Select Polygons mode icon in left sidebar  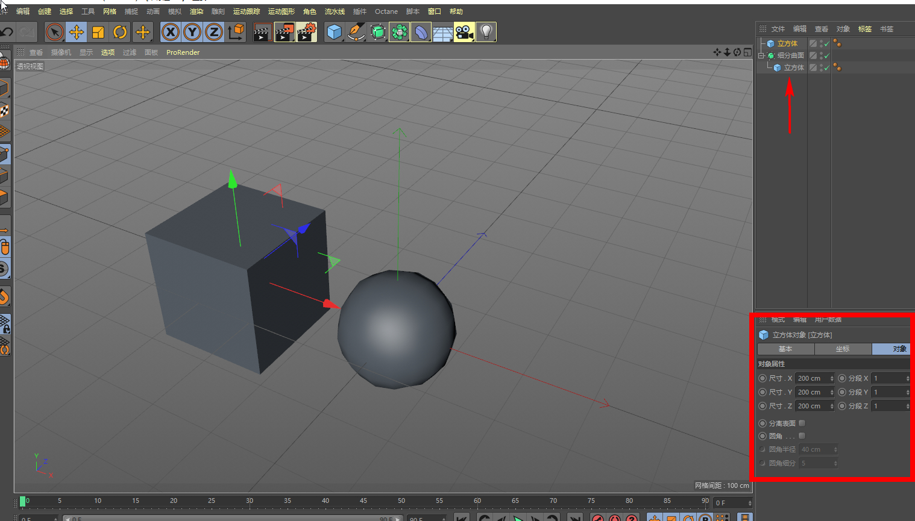4,198
